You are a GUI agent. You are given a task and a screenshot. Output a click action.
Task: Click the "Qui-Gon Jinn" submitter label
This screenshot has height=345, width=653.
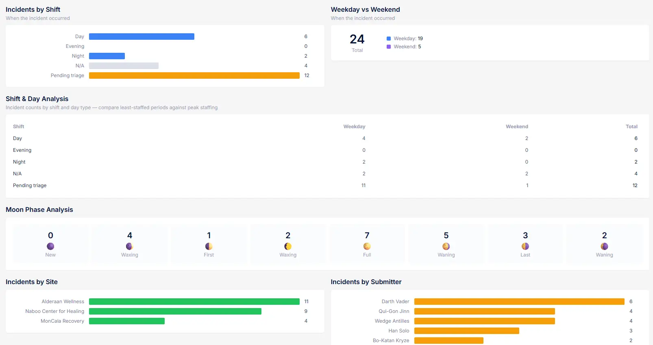click(394, 311)
